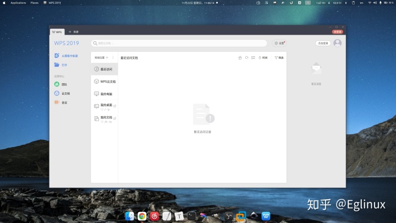Click the user avatar icon
Screen dimensions: 396x223
(337, 43)
